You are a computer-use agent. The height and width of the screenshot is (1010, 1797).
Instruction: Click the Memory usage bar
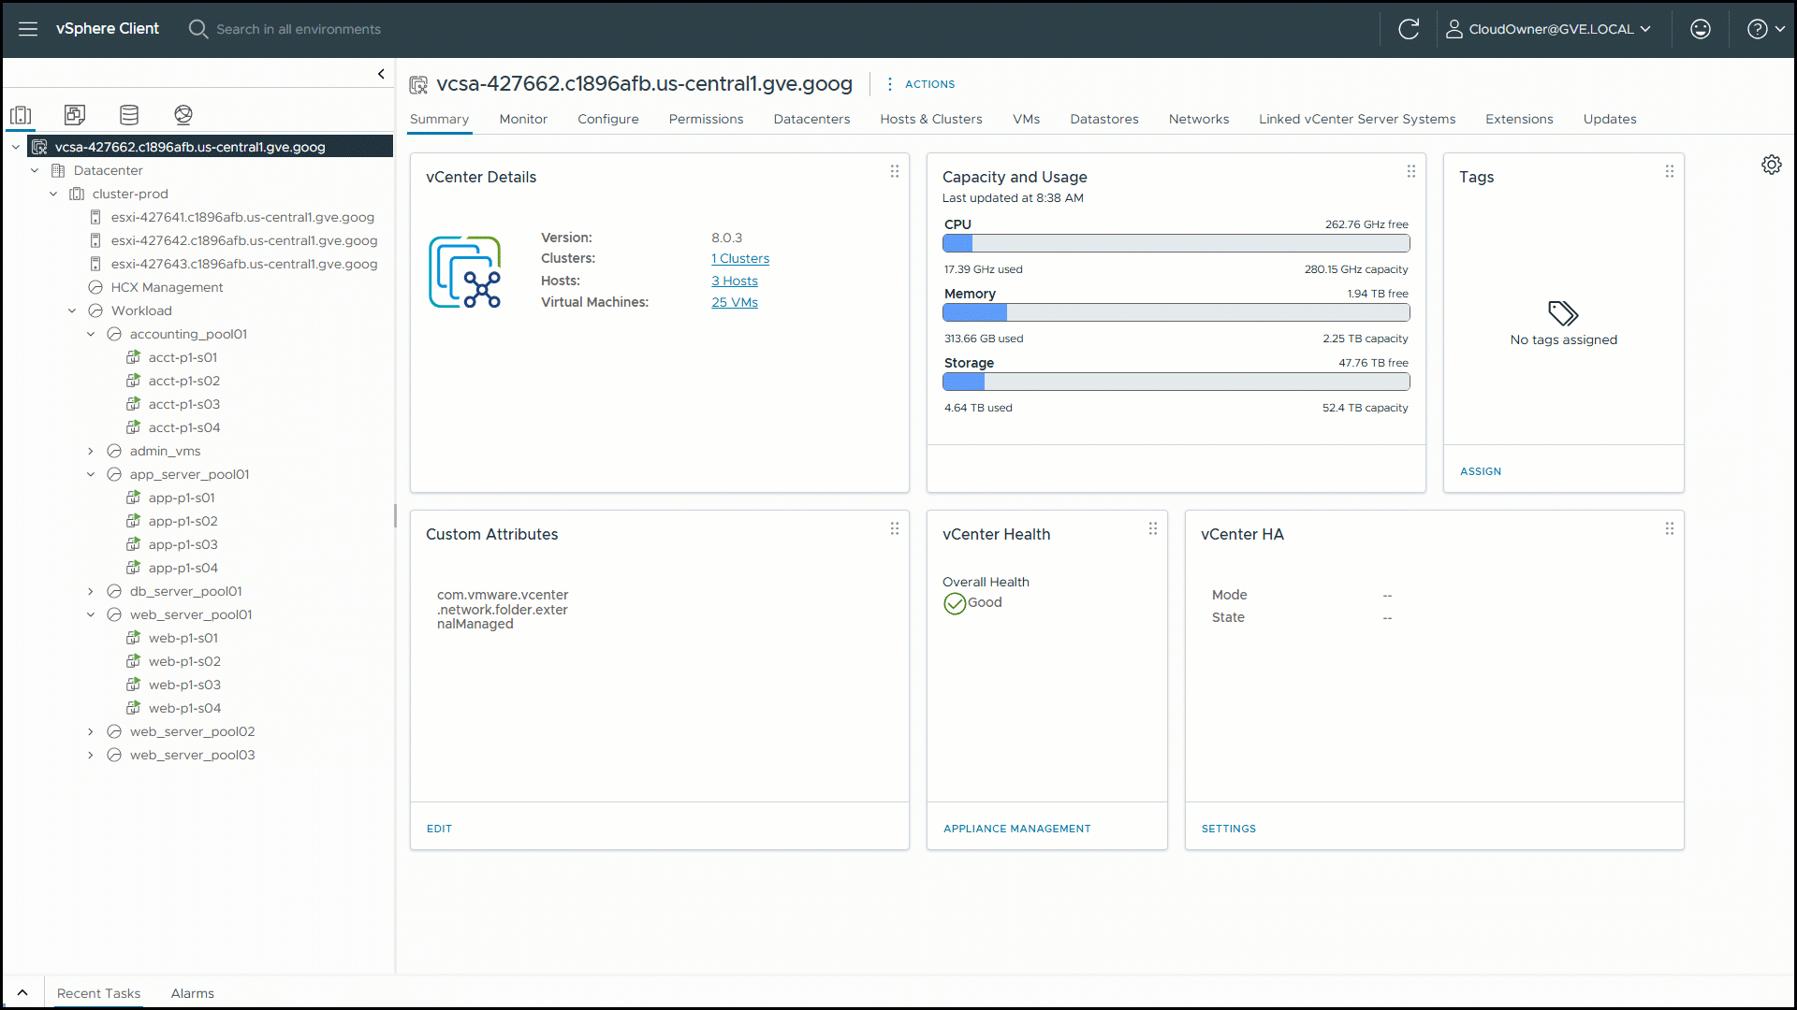(1176, 313)
